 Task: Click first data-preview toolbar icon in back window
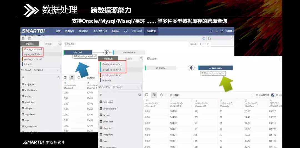[x=65, y=78]
